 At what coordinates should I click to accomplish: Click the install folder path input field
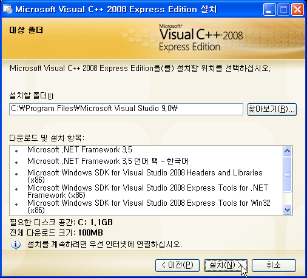point(126,109)
